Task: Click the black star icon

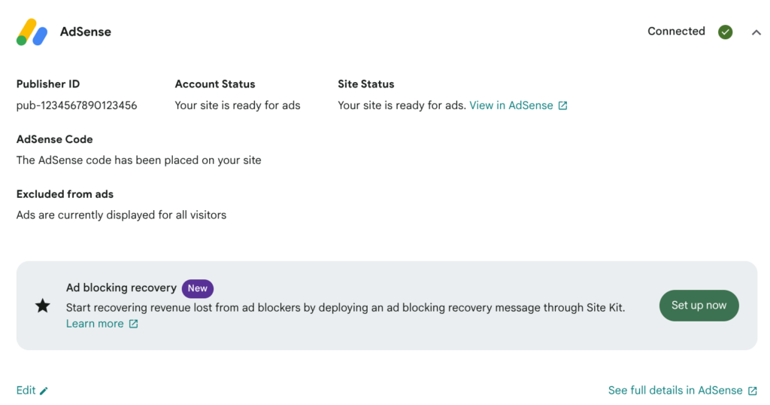Action: (x=43, y=306)
